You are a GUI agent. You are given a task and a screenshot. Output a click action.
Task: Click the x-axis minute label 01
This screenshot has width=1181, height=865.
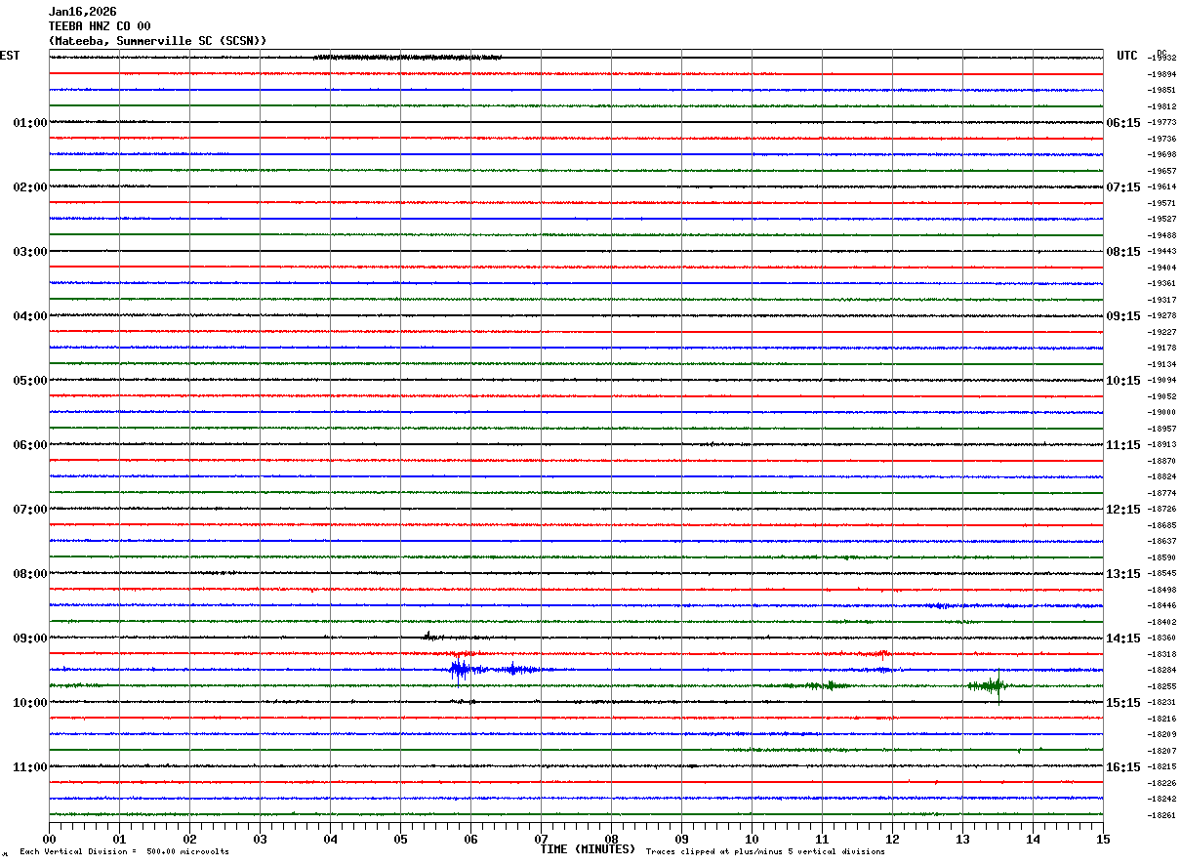119,839
